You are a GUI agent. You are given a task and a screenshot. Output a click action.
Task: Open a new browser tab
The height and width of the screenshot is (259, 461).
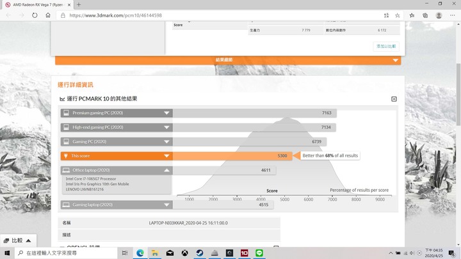pyautogui.click(x=79, y=4)
